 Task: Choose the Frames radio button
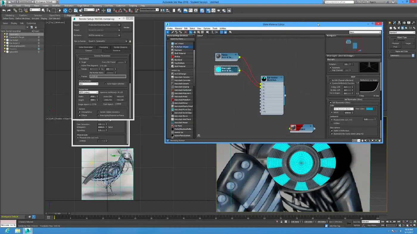[x=80, y=76]
